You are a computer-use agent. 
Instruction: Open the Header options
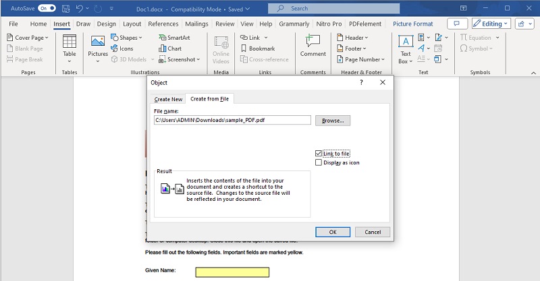[x=352, y=38]
